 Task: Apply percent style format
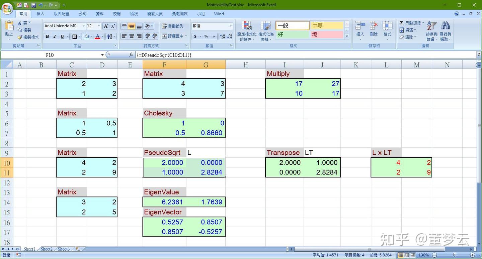[x=206, y=36]
